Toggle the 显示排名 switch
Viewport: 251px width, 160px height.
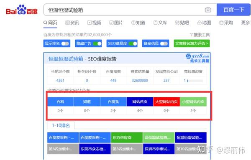65,43
